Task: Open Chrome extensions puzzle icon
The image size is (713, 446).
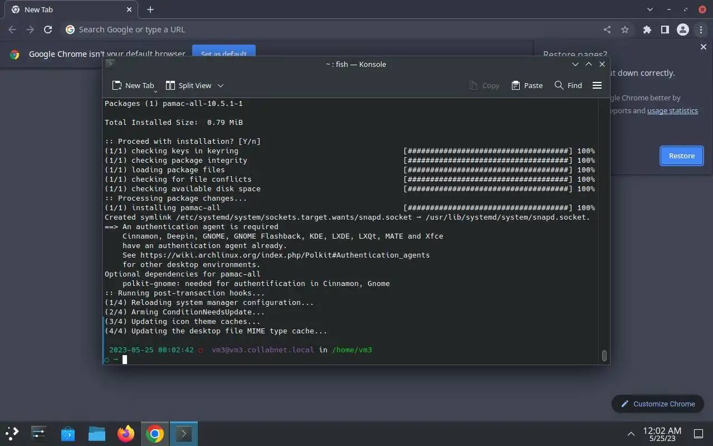Action: (x=647, y=30)
